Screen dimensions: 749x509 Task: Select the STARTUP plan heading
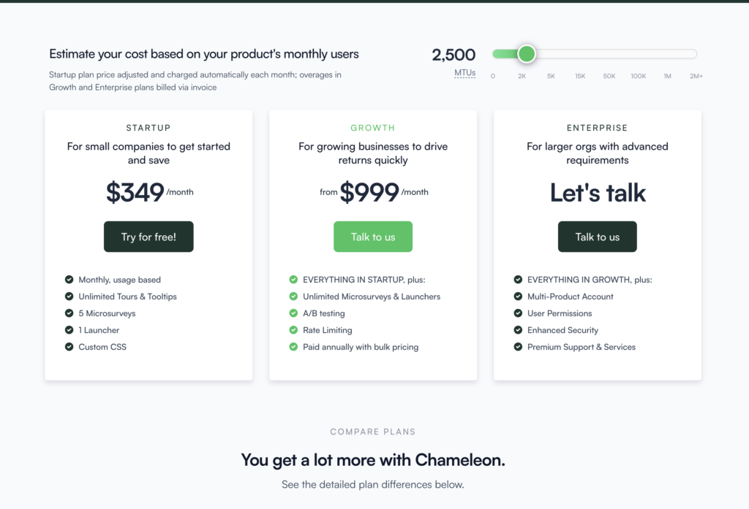point(148,128)
